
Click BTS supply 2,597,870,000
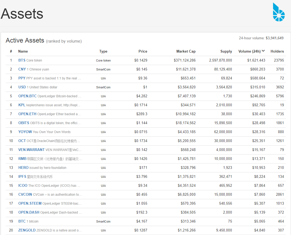click(220, 60)
